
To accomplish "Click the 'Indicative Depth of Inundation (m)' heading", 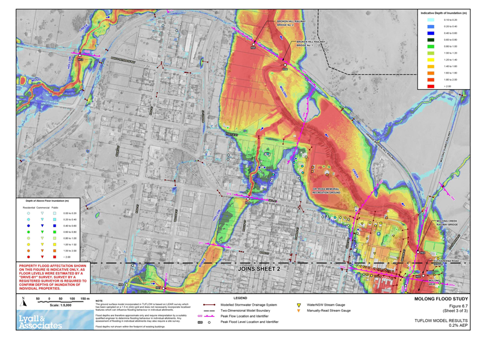I will (443, 13).
